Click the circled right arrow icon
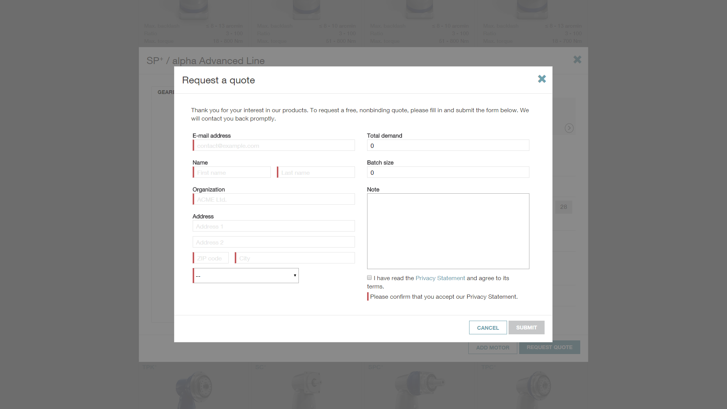 (x=569, y=128)
